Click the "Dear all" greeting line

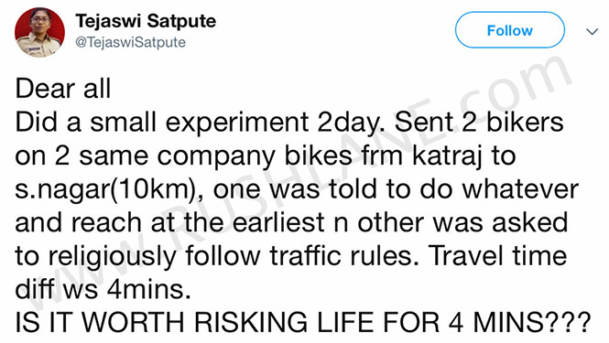coord(63,89)
